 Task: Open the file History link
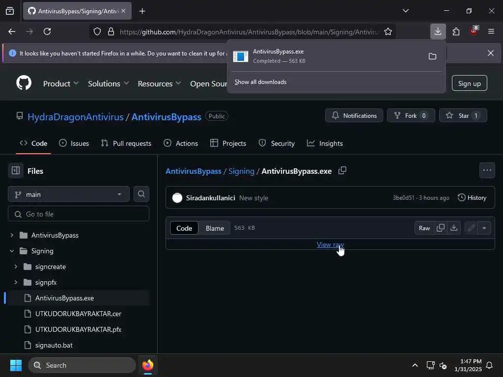pos(472,197)
